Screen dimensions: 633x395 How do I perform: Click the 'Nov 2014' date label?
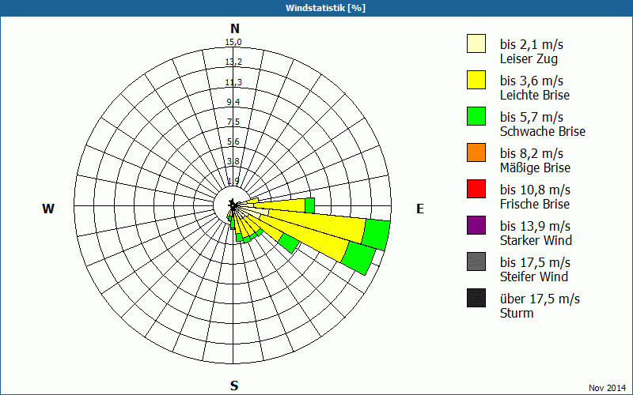click(x=607, y=388)
